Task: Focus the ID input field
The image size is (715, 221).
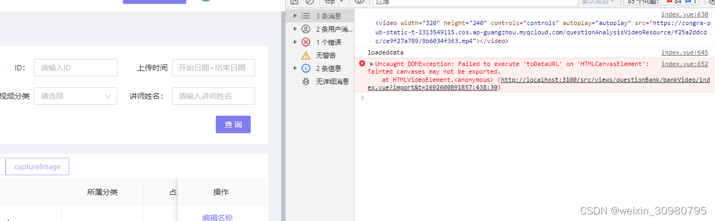Action: (x=75, y=68)
